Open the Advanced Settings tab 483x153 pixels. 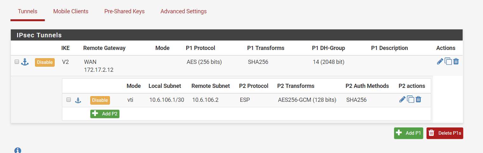183,11
